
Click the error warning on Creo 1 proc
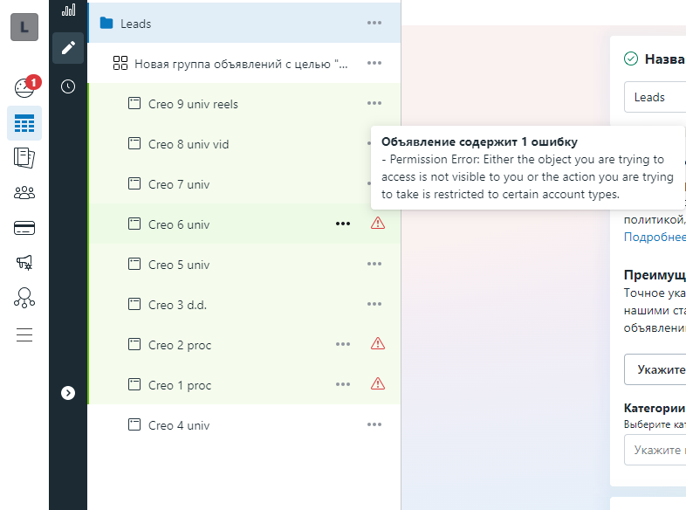378,384
